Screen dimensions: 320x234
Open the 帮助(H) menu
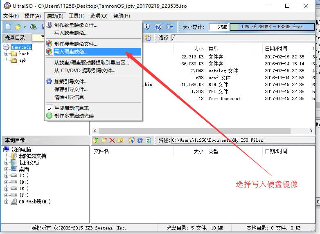122,16
